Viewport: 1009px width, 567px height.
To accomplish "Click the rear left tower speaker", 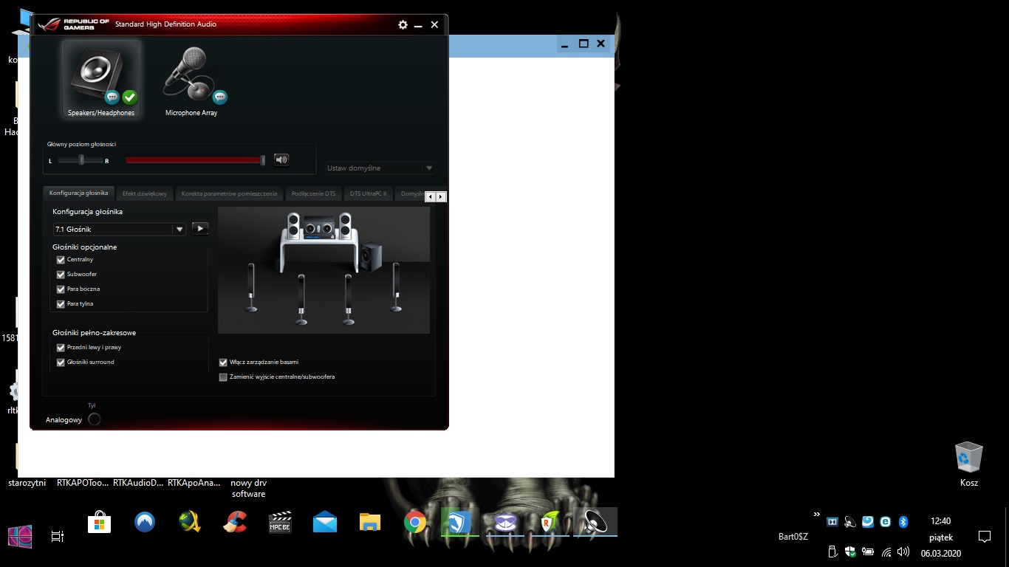I will [x=301, y=299].
